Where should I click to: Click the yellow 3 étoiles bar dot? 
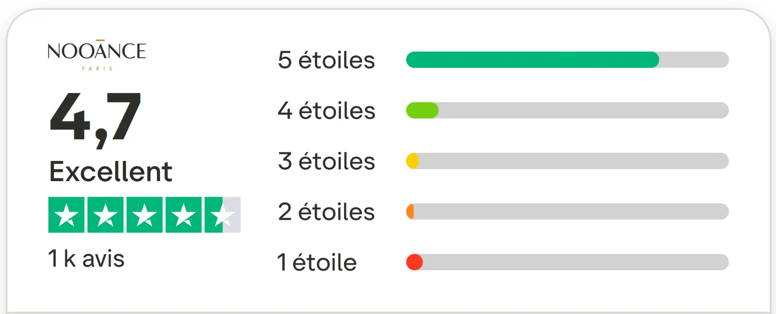click(413, 161)
